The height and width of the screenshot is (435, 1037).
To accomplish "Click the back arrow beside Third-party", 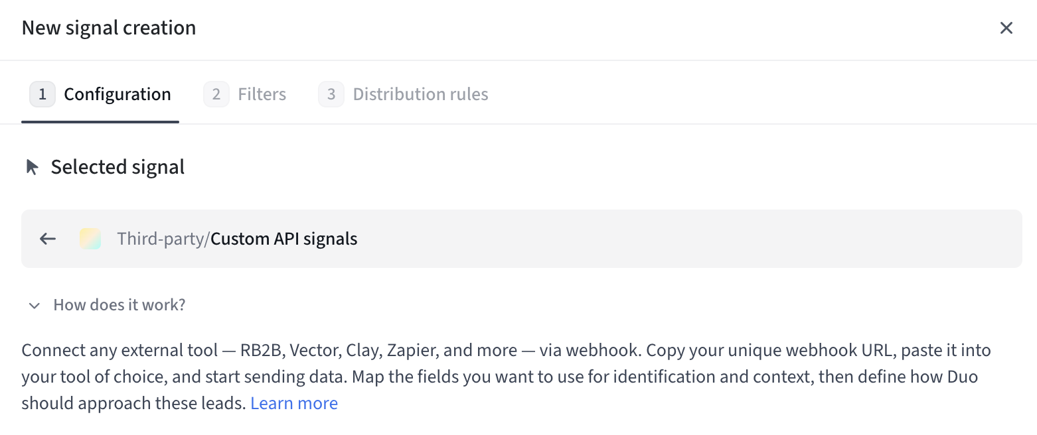I will [x=48, y=239].
